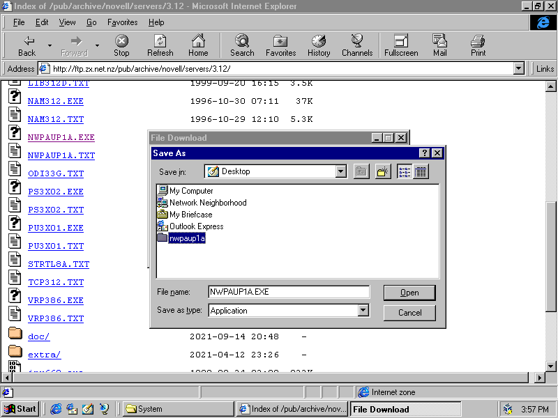Select Network Neighborhood in the file list

point(202,203)
